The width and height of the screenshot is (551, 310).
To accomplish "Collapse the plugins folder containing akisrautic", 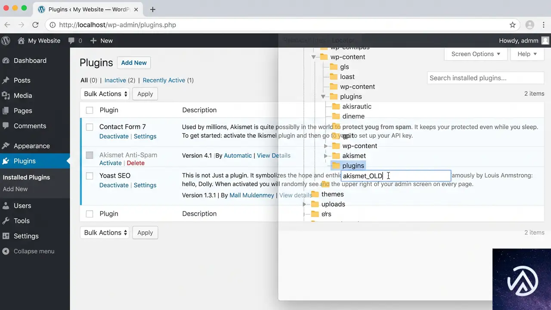I will click(x=323, y=96).
